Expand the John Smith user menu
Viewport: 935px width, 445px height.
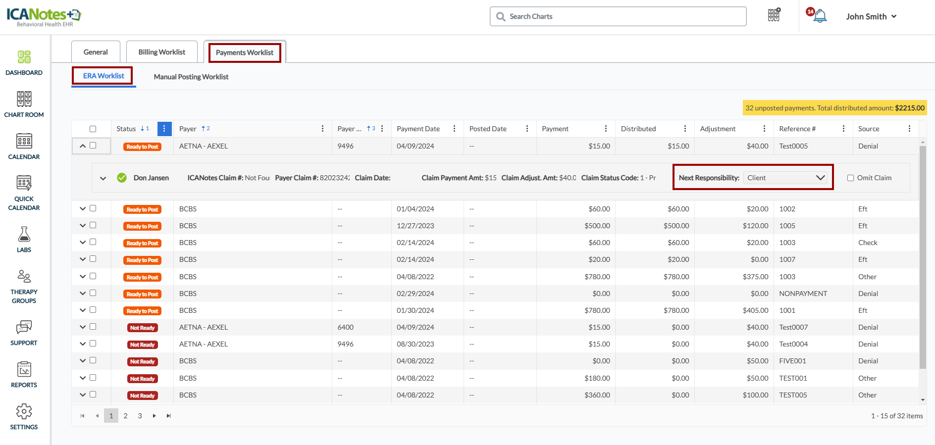(871, 16)
